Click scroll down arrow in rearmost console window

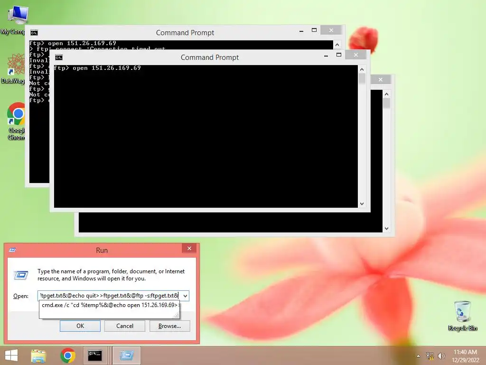[x=386, y=229]
